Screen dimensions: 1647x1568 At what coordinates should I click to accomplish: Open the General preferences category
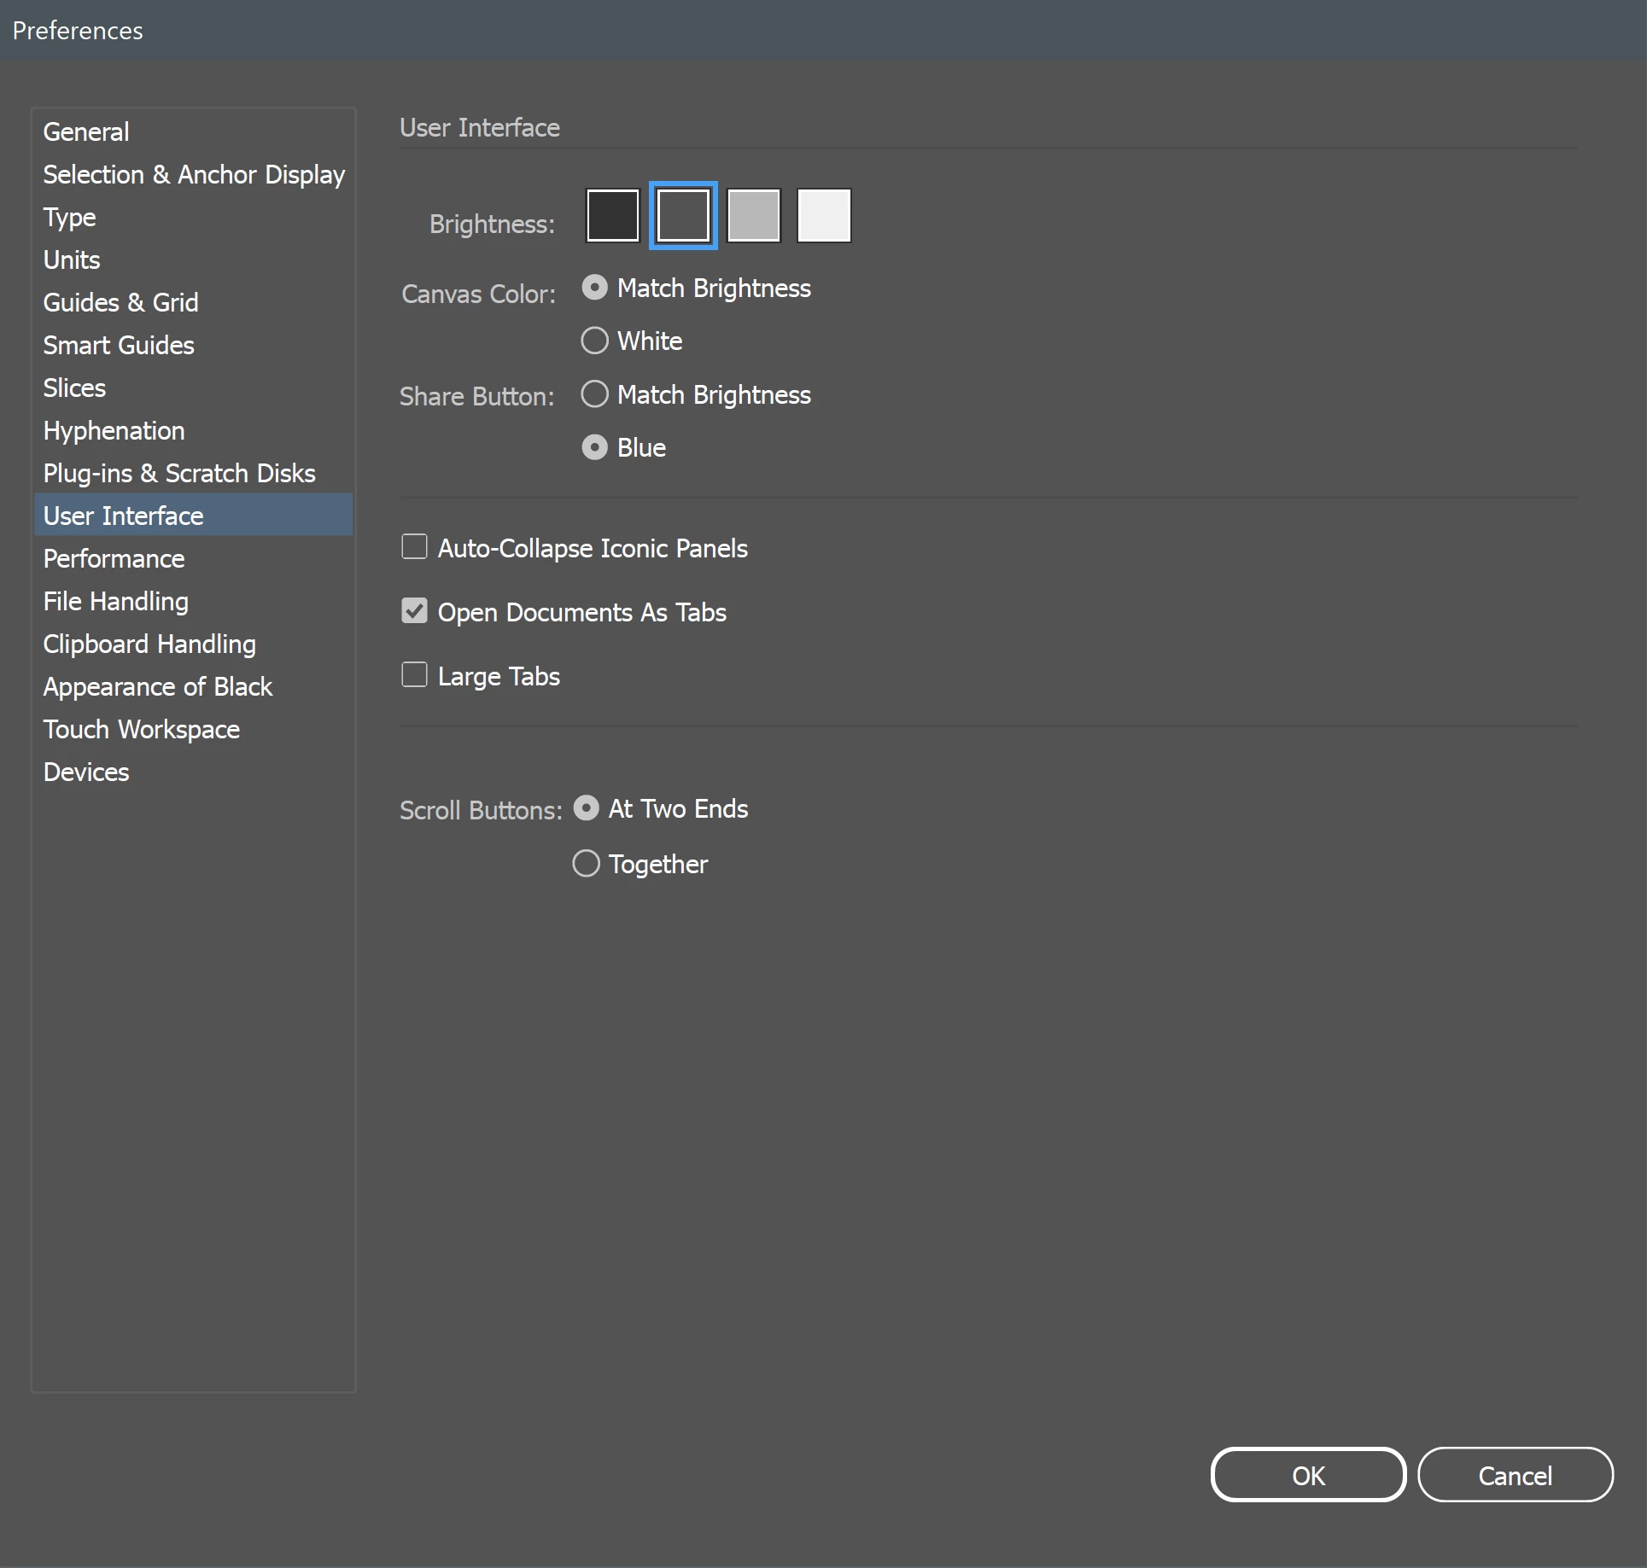click(86, 131)
